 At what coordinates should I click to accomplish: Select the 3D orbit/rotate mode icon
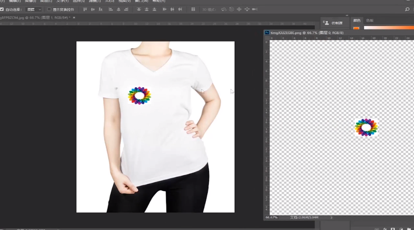[224, 9]
